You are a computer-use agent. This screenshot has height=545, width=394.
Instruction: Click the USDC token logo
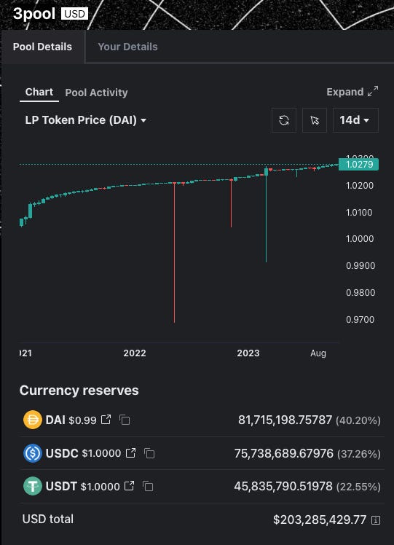point(33,453)
